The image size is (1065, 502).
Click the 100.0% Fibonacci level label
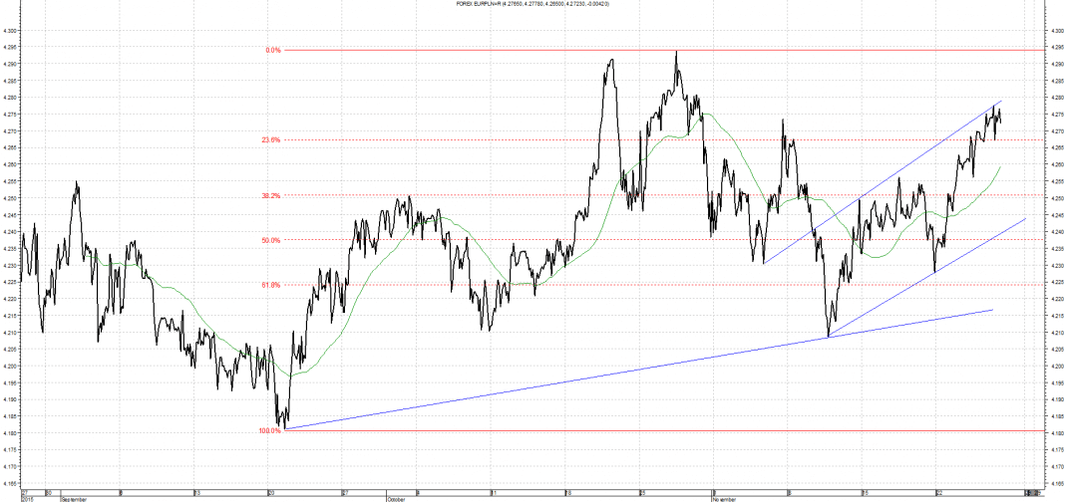(270, 430)
